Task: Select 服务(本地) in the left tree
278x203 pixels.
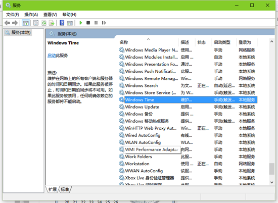Action: pos(18,33)
